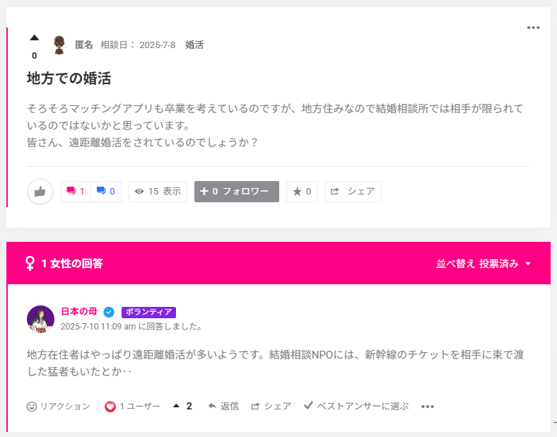Open 日本の母 user profile link

click(79, 312)
